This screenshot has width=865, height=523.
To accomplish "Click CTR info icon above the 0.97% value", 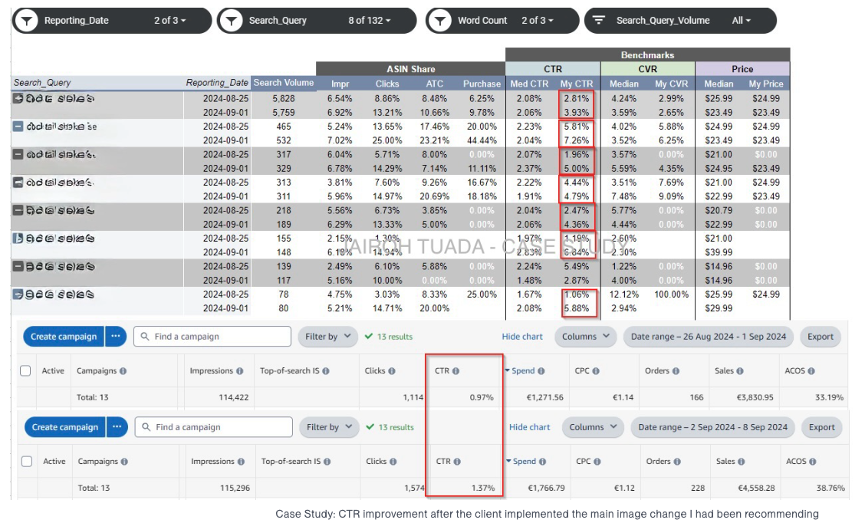I will 456,371.
